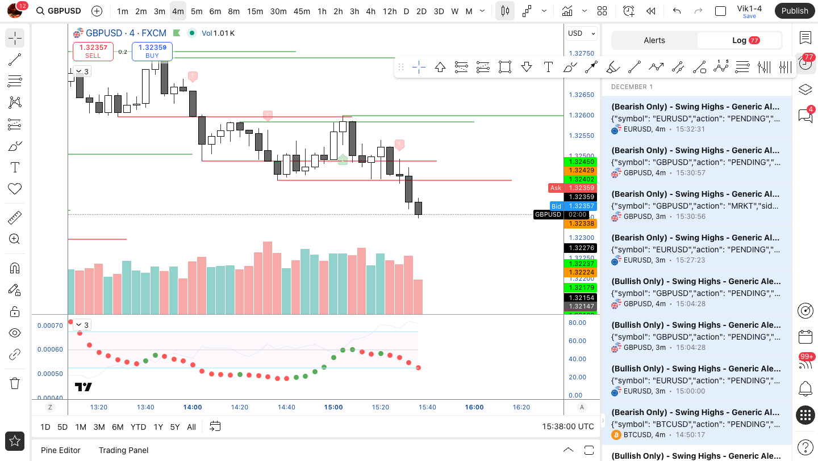Click the trash icon to remove drawings
This screenshot has height=461, width=818.
(x=15, y=383)
